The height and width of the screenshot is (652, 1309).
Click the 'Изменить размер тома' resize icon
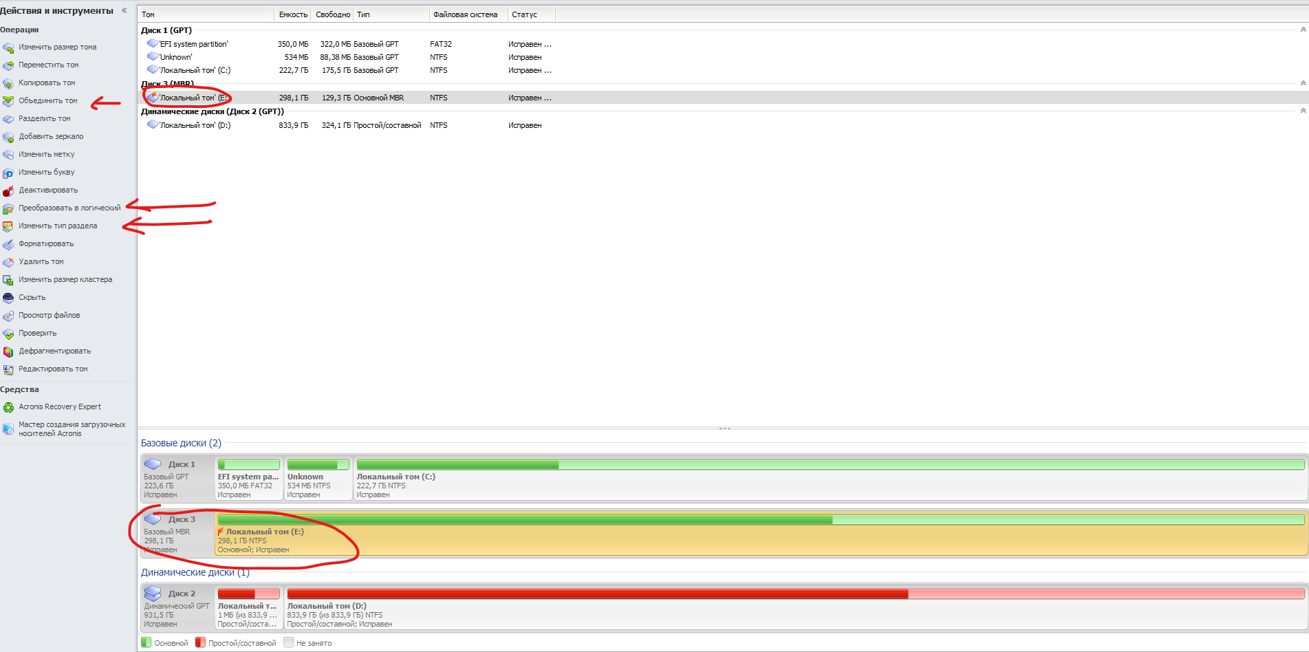[8, 47]
